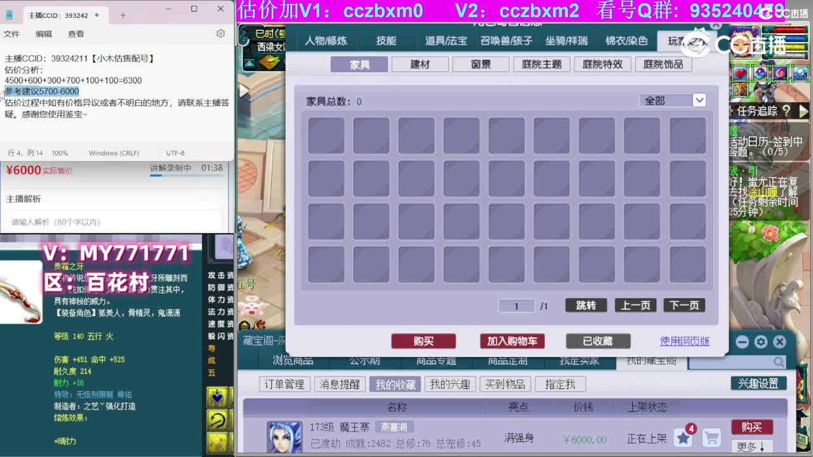Image resolution: width=813 pixels, height=457 pixels.
Task: Select the 建材 category button
Action: tap(420, 64)
